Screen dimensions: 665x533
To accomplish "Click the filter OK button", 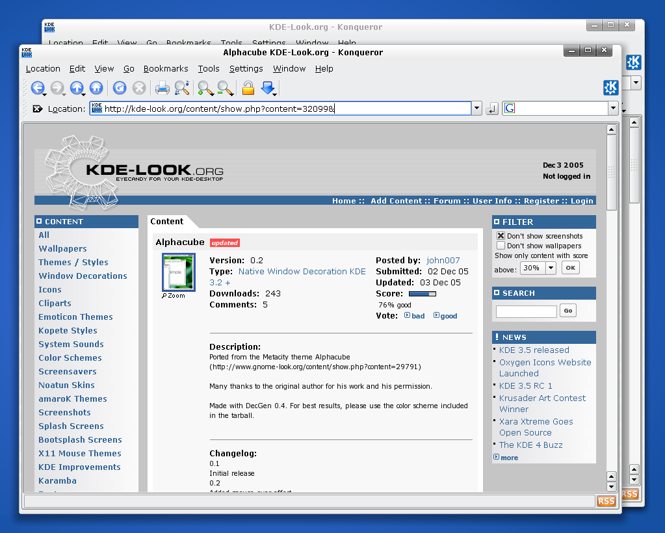I will coord(571,268).
